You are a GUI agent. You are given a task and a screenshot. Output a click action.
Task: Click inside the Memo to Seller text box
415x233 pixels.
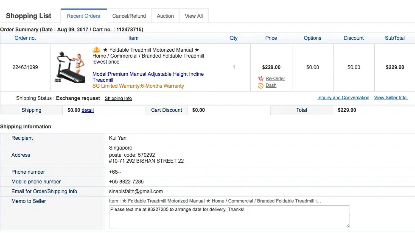click(x=229, y=217)
